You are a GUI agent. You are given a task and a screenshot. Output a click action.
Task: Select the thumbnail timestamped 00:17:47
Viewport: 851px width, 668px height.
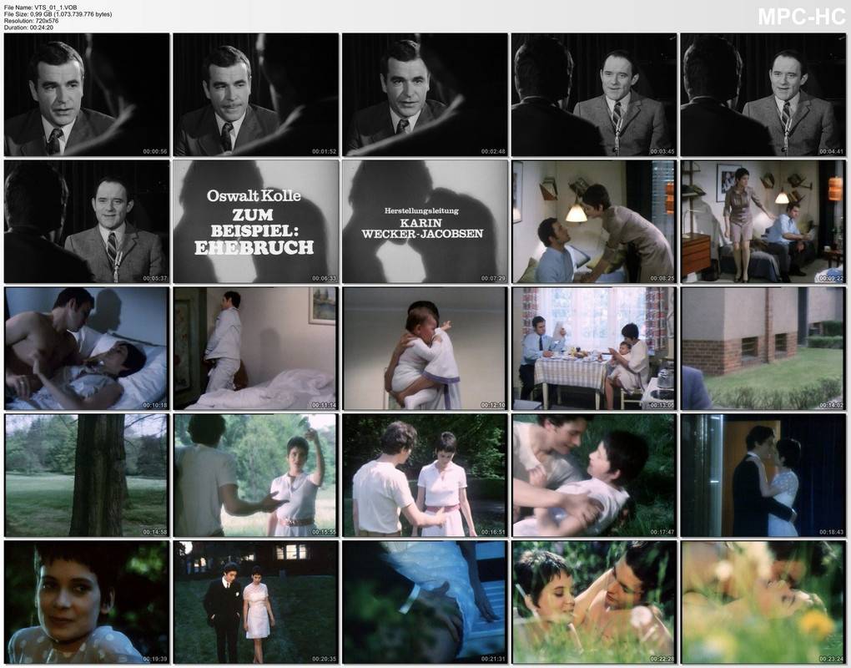(x=594, y=475)
